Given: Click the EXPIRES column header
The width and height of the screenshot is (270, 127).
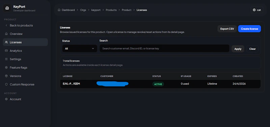Looking at the screenshot, I should click(212, 76).
